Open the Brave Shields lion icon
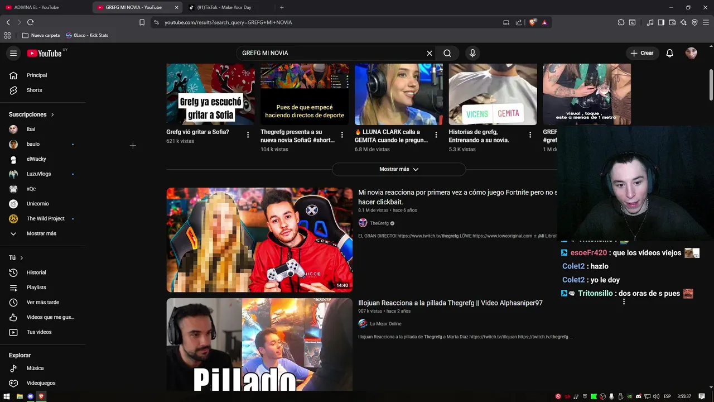 coord(532,22)
